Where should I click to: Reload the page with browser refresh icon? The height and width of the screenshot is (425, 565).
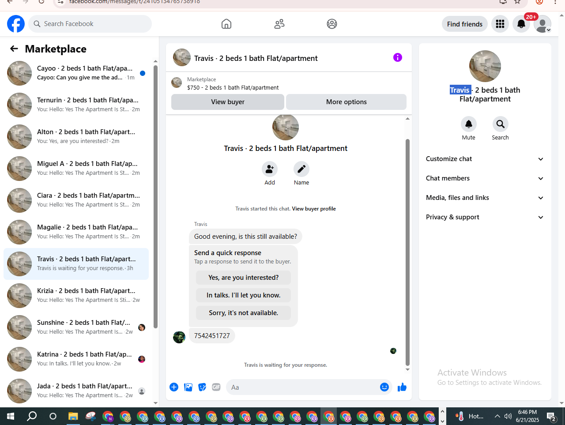pyautogui.click(x=41, y=1)
